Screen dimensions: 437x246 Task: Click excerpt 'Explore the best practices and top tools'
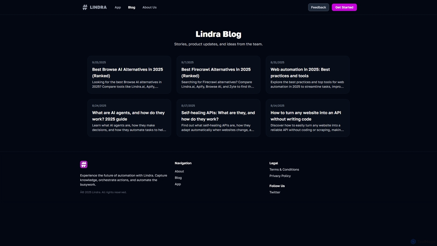tap(307, 84)
